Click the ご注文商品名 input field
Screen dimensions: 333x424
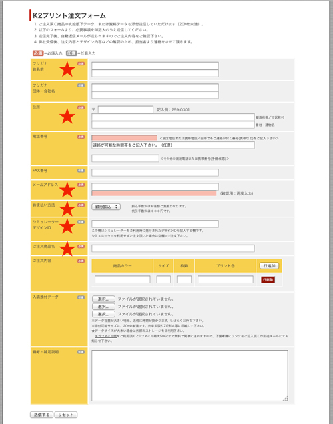click(x=173, y=248)
